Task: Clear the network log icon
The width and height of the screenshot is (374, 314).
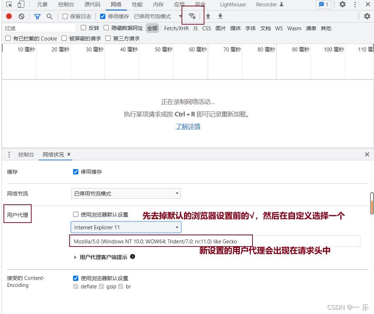Action: pos(21,16)
